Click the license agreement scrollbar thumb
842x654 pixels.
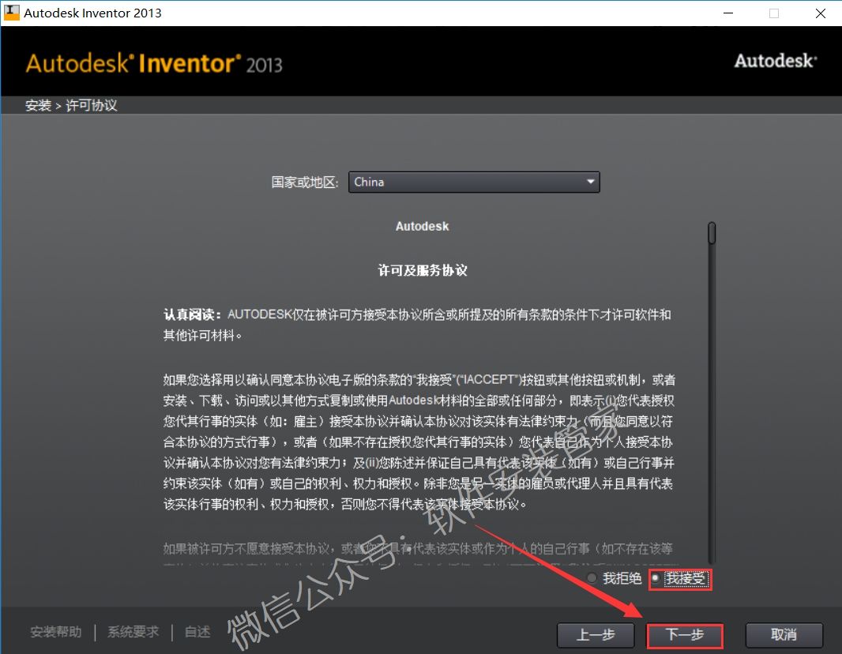pos(712,233)
